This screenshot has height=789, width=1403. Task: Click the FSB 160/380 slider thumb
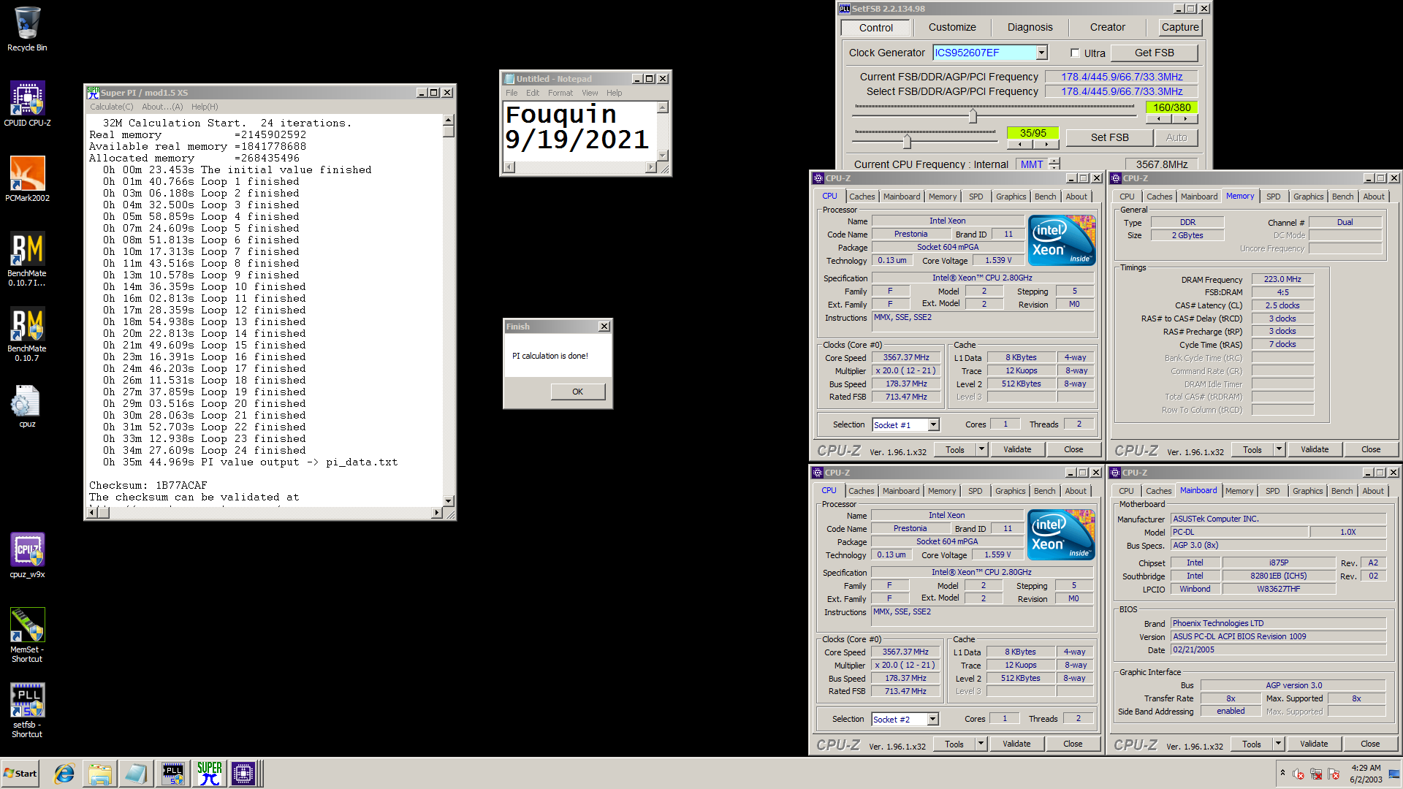[x=973, y=116]
